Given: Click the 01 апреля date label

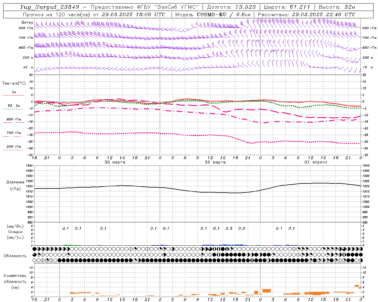Looking at the screenshot, I should (316, 162).
